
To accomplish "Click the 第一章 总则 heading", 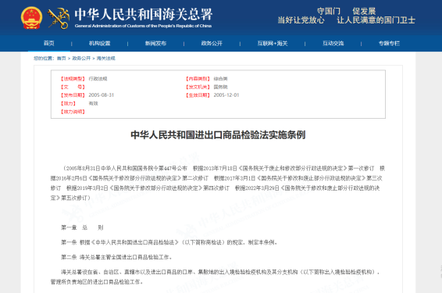I will [x=82, y=227].
